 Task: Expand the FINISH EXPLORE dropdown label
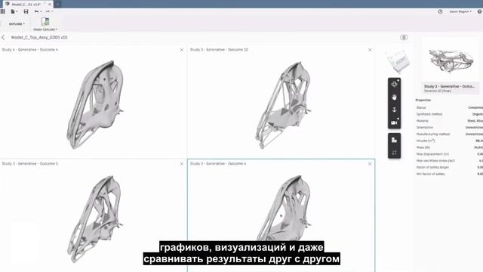click(x=45, y=29)
